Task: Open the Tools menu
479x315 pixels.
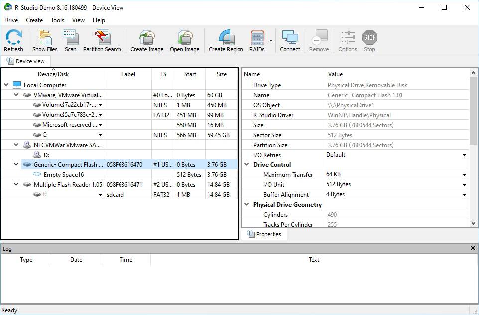Action: pos(57,20)
